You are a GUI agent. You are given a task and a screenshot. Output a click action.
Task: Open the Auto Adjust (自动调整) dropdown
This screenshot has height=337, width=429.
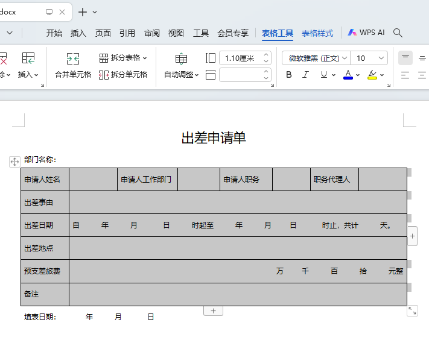(x=197, y=75)
